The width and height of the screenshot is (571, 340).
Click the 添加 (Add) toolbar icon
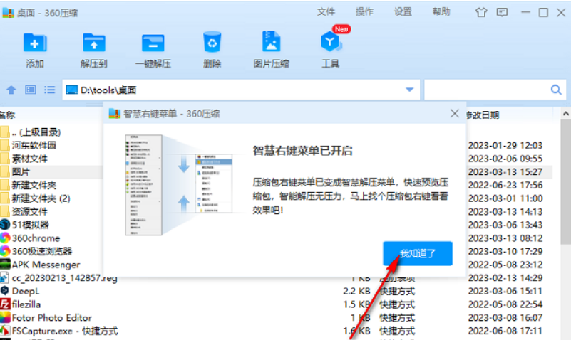(35, 43)
